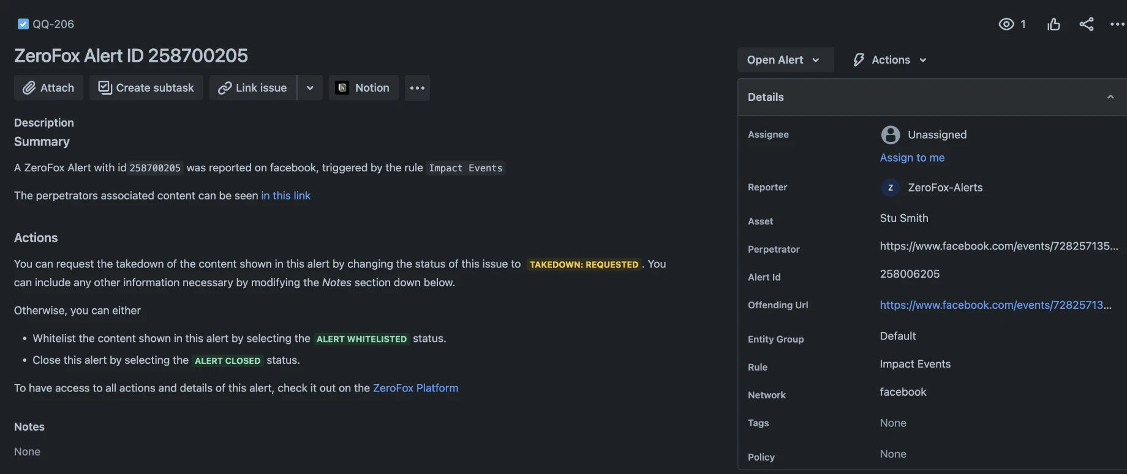The width and height of the screenshot is (1127, 474).
Task: Open the Actions dropdown menu
Action: [890, 60]
